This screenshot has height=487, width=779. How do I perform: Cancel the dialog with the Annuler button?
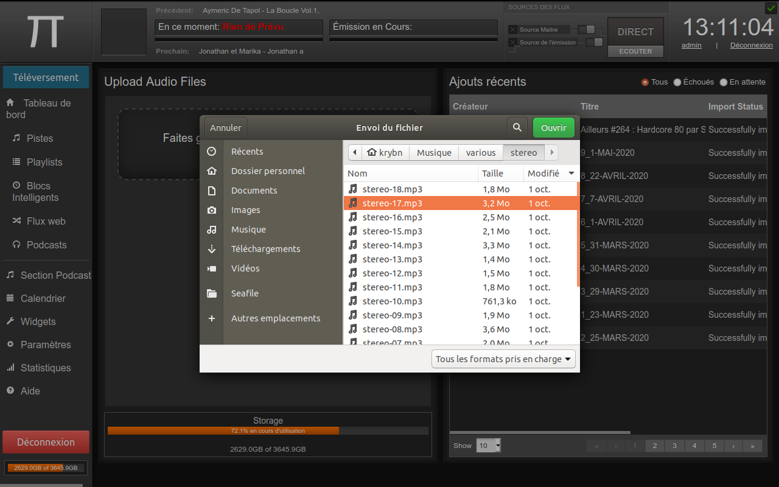click(x=226, y=128)
